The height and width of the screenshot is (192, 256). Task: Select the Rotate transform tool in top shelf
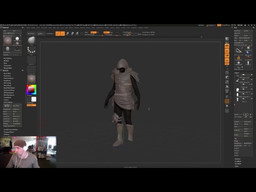tap(77, 34)
